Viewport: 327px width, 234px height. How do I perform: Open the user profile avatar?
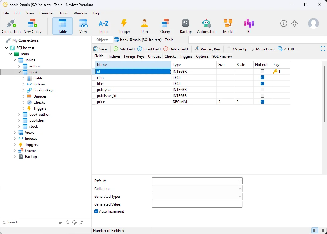coord(313,23)
